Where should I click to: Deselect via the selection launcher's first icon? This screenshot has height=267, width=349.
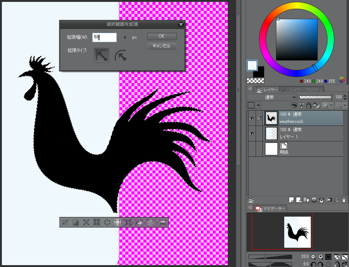coord(65,222)
